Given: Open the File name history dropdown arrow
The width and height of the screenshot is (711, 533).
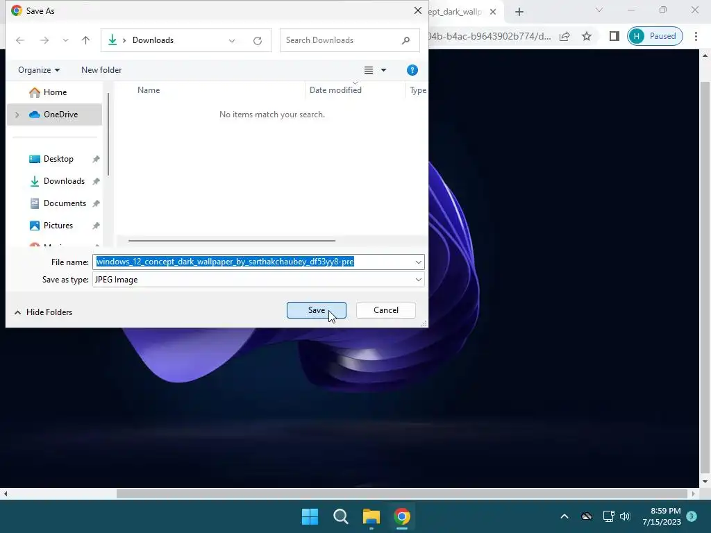Looking at the screenshot, I should click(x=418, y=262).
